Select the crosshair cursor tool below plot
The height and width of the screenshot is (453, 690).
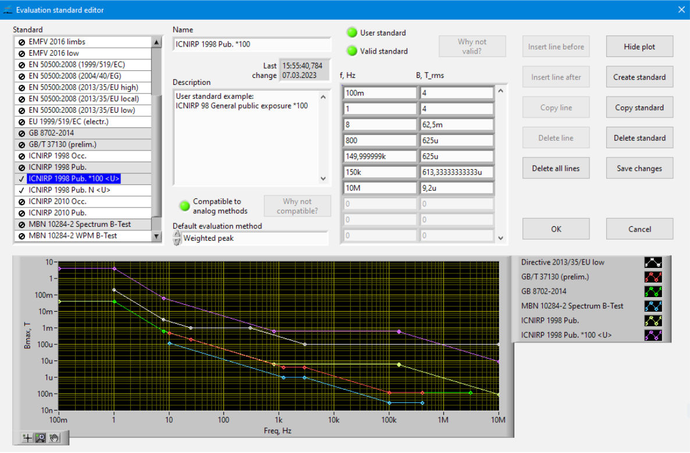pos(27,438)
